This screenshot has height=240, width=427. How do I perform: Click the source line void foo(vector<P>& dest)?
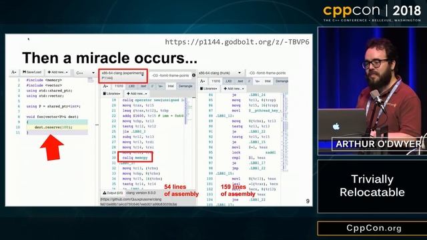point(52,117)
